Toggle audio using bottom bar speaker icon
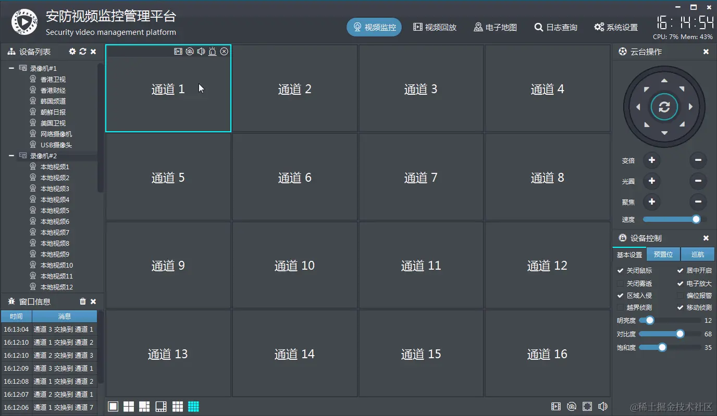Screen dimensions: 717x416 [603, 406]
